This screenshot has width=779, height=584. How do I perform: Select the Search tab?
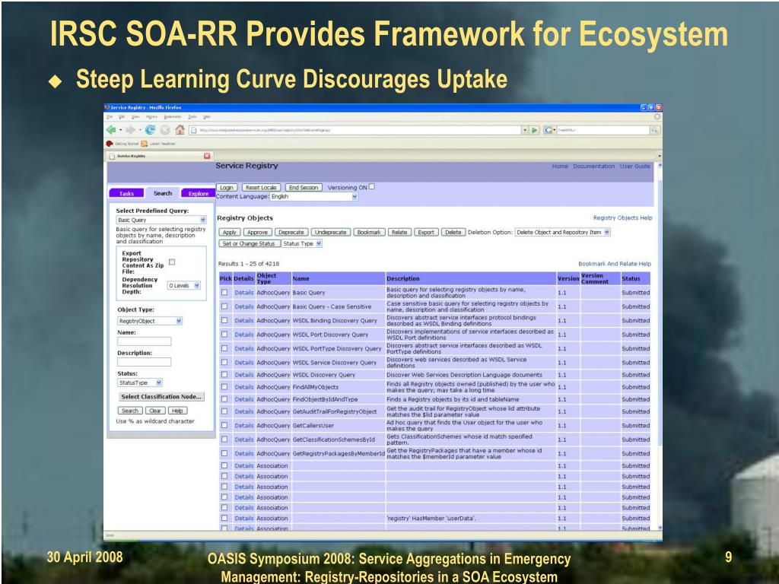tap(163, 193)
